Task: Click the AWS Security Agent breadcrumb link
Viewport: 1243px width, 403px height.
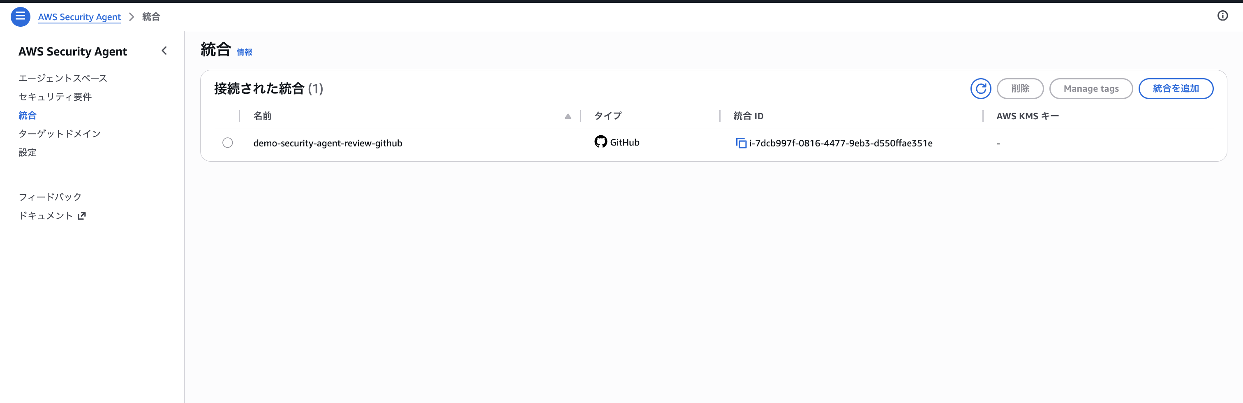Action: [x=79, y=16]
